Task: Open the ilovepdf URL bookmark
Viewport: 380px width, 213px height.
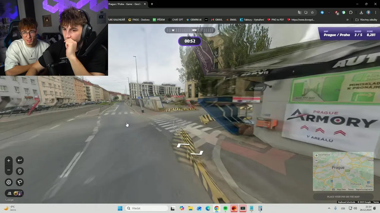Action: (300, 20)
